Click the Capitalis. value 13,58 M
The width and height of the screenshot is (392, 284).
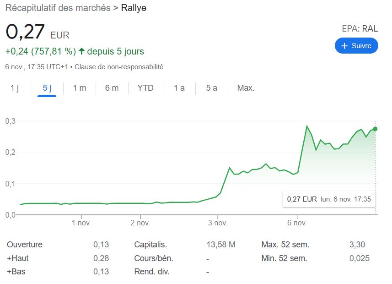[221, 245]
